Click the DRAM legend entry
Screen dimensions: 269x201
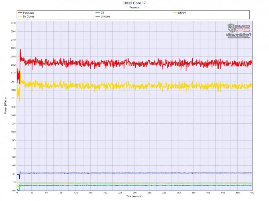click(179, 13)
